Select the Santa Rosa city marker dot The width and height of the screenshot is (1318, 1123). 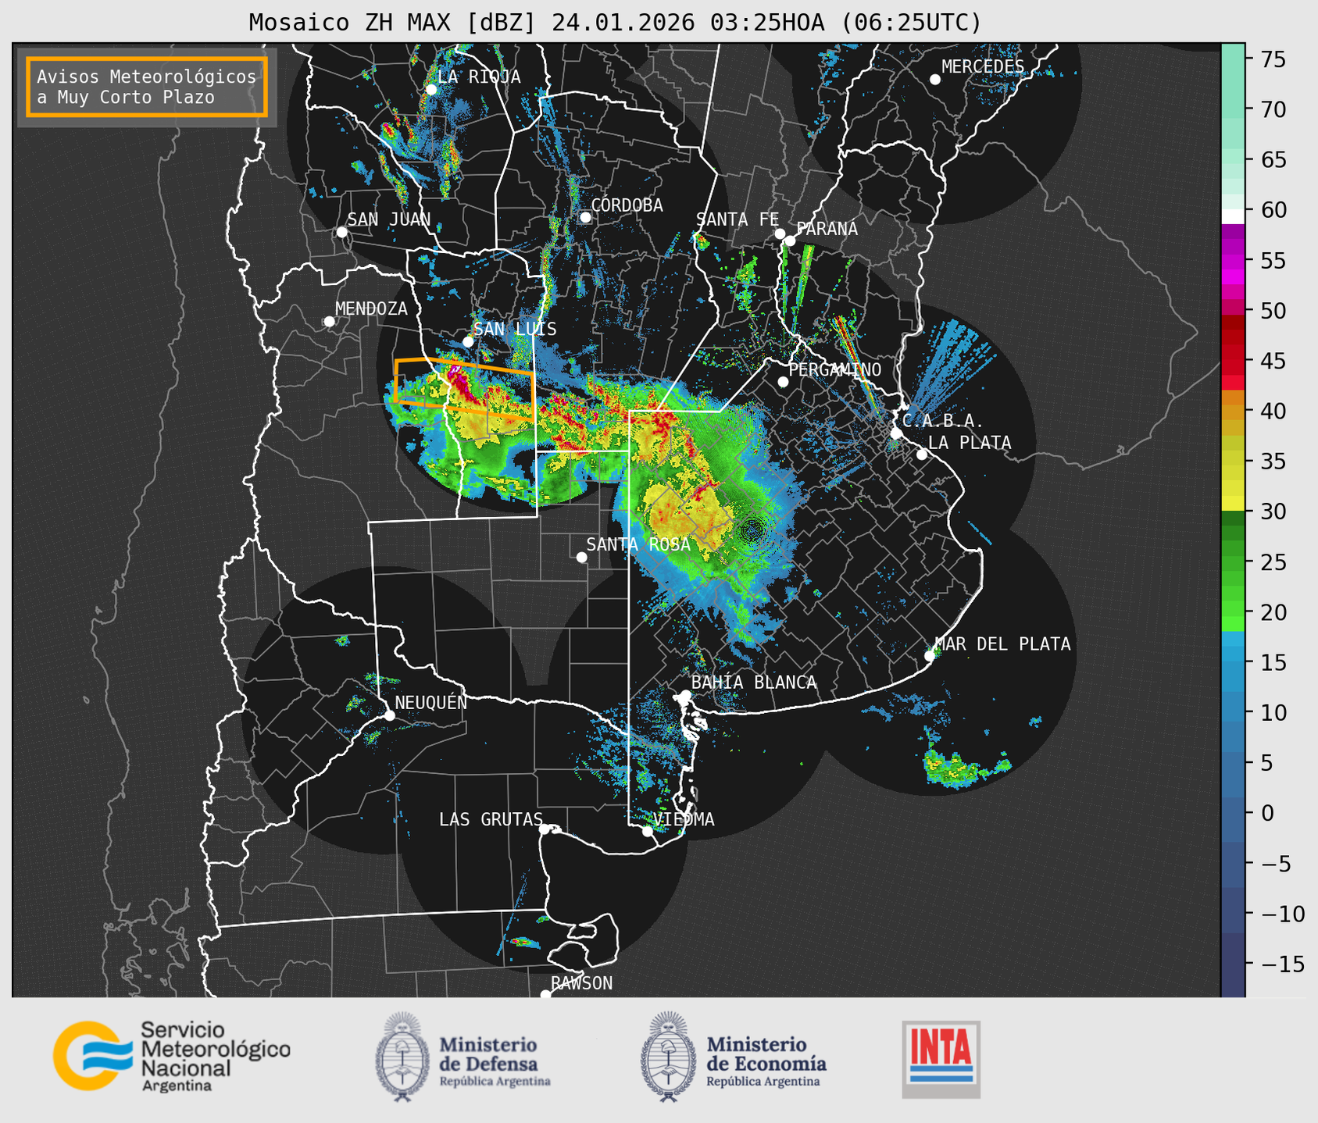pos(581,557)
